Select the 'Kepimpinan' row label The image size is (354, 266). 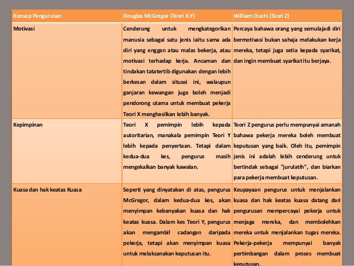pos(28,125)
